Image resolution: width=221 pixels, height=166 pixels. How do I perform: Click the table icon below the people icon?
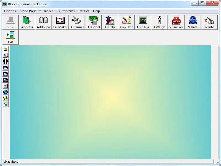(6, 68)
